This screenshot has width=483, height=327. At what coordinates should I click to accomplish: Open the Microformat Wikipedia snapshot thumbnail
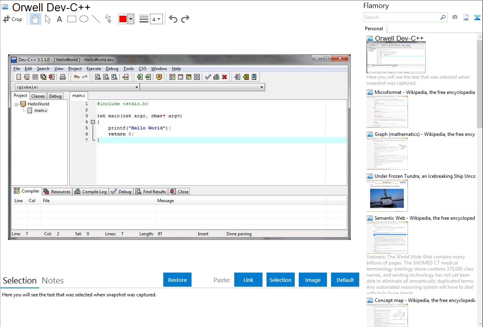387,112
